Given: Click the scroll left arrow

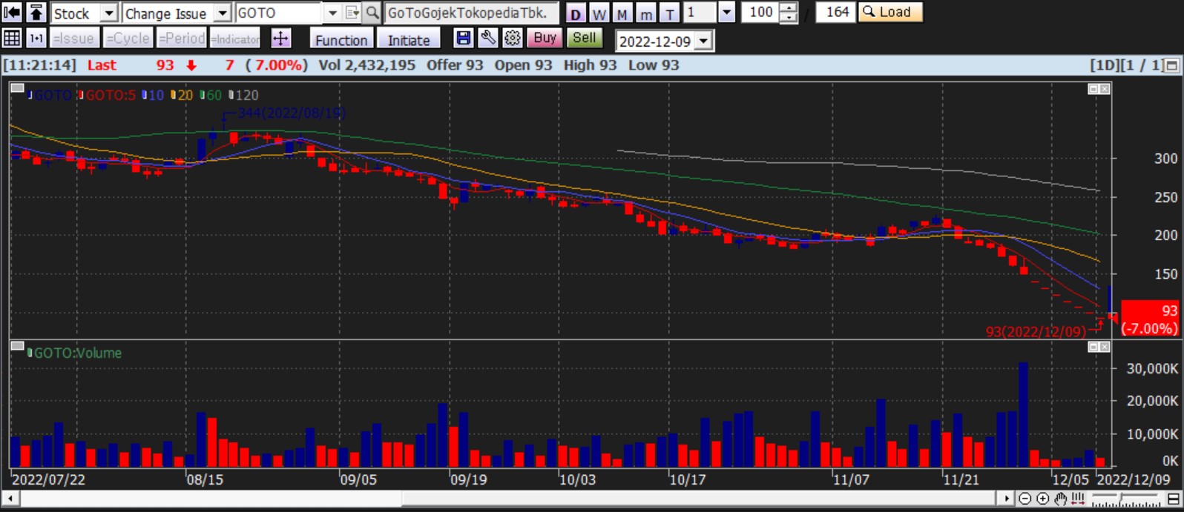Looking at the screenshot, I should pos(10,498).
